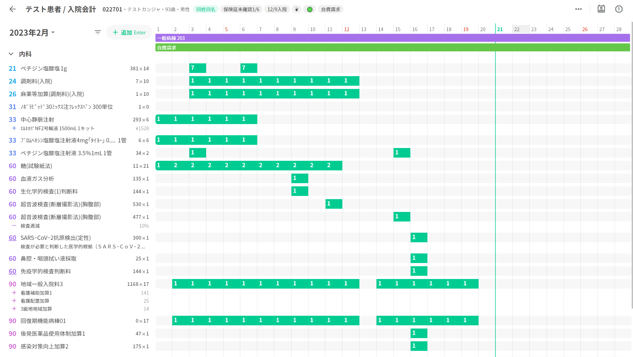Click minus icon beside 検査逓減
The width and height of the screenshot is (633, 357).
[x=14, y=226]
